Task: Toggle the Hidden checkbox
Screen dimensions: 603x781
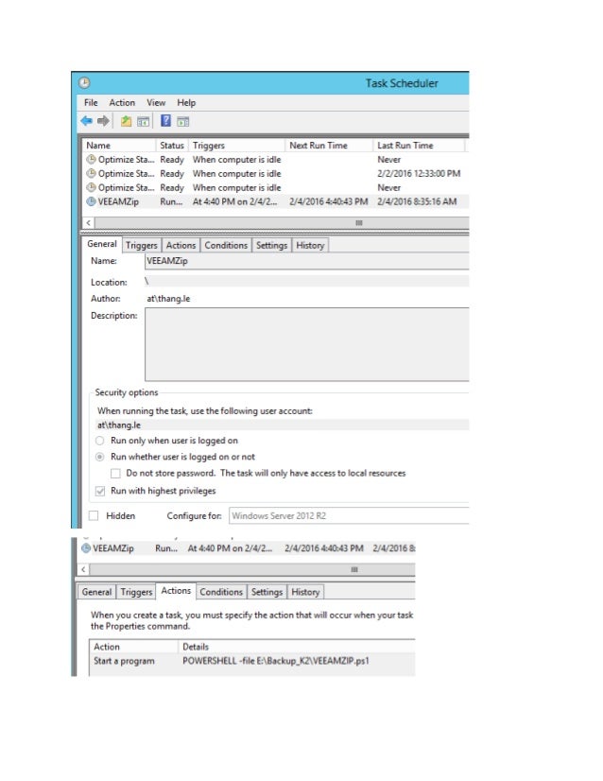Action: pyautogui.click(x=94, y=515)
